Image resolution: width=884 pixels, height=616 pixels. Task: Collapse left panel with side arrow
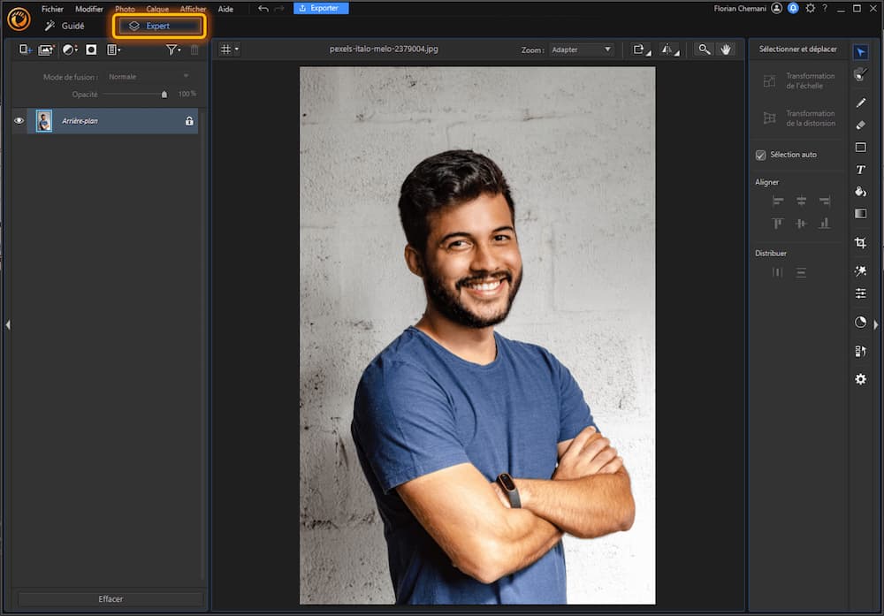[8, 324]
